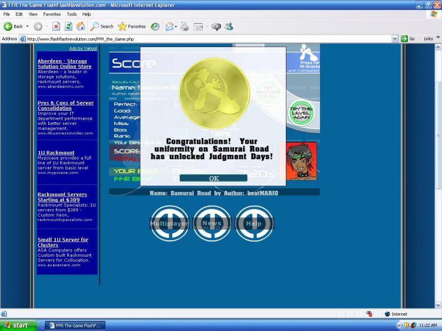Click the Refresh page icon
Screen dimensions: 442x331
[68, 27]
